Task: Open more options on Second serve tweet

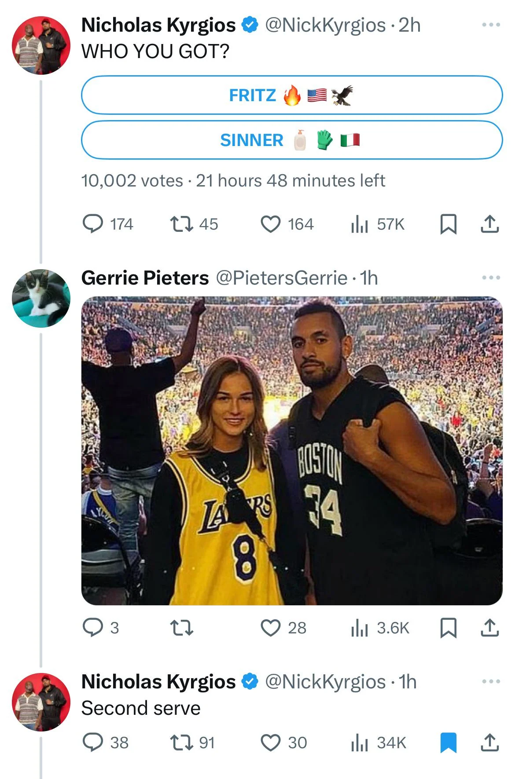Action: point(491,681)
